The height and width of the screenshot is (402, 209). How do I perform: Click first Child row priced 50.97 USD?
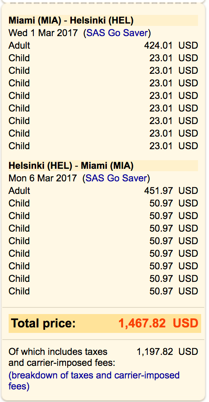point(103,203)
